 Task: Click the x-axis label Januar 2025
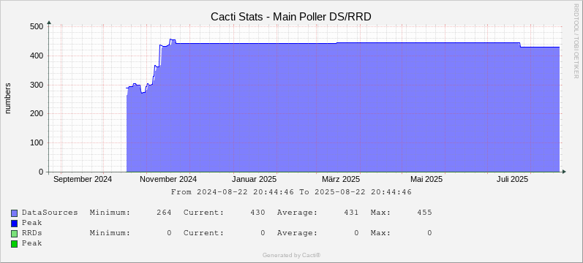pos(255,180)
